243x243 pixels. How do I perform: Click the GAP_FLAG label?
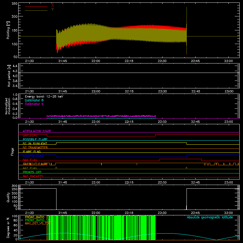(30, 135)
